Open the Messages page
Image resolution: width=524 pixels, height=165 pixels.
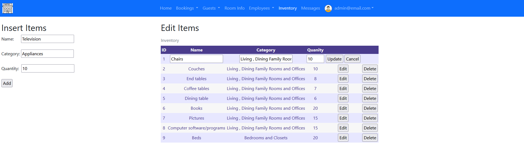(x=310, y=8)
